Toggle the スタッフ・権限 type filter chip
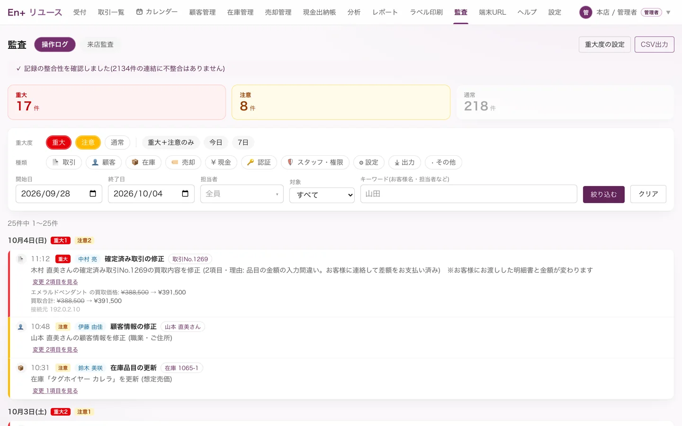The image size is (682, 426). pos(315,162)
